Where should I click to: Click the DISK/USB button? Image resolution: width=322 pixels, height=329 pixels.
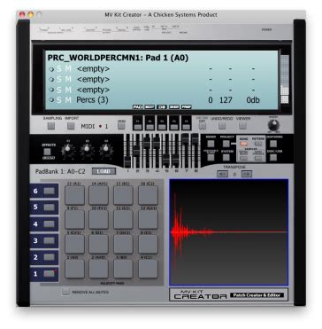273,158
